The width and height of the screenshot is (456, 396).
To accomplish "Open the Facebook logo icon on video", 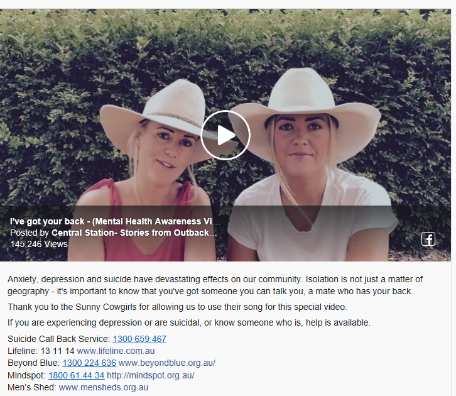I will point(428,239).
